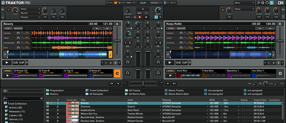286x123 pixels.
Task: Expand the Track Collection tree node
Action: click(x=5, y=104)
